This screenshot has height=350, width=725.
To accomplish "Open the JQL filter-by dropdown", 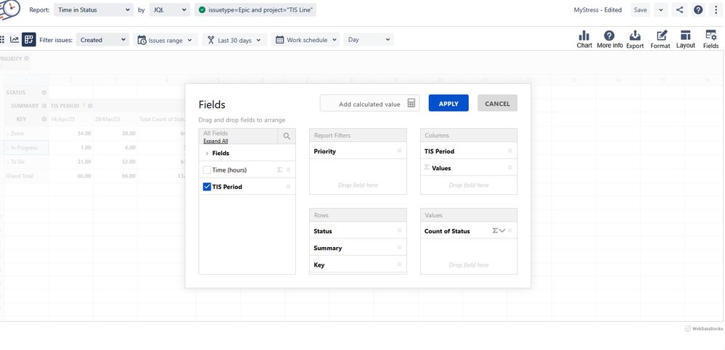I will [169, 9].
